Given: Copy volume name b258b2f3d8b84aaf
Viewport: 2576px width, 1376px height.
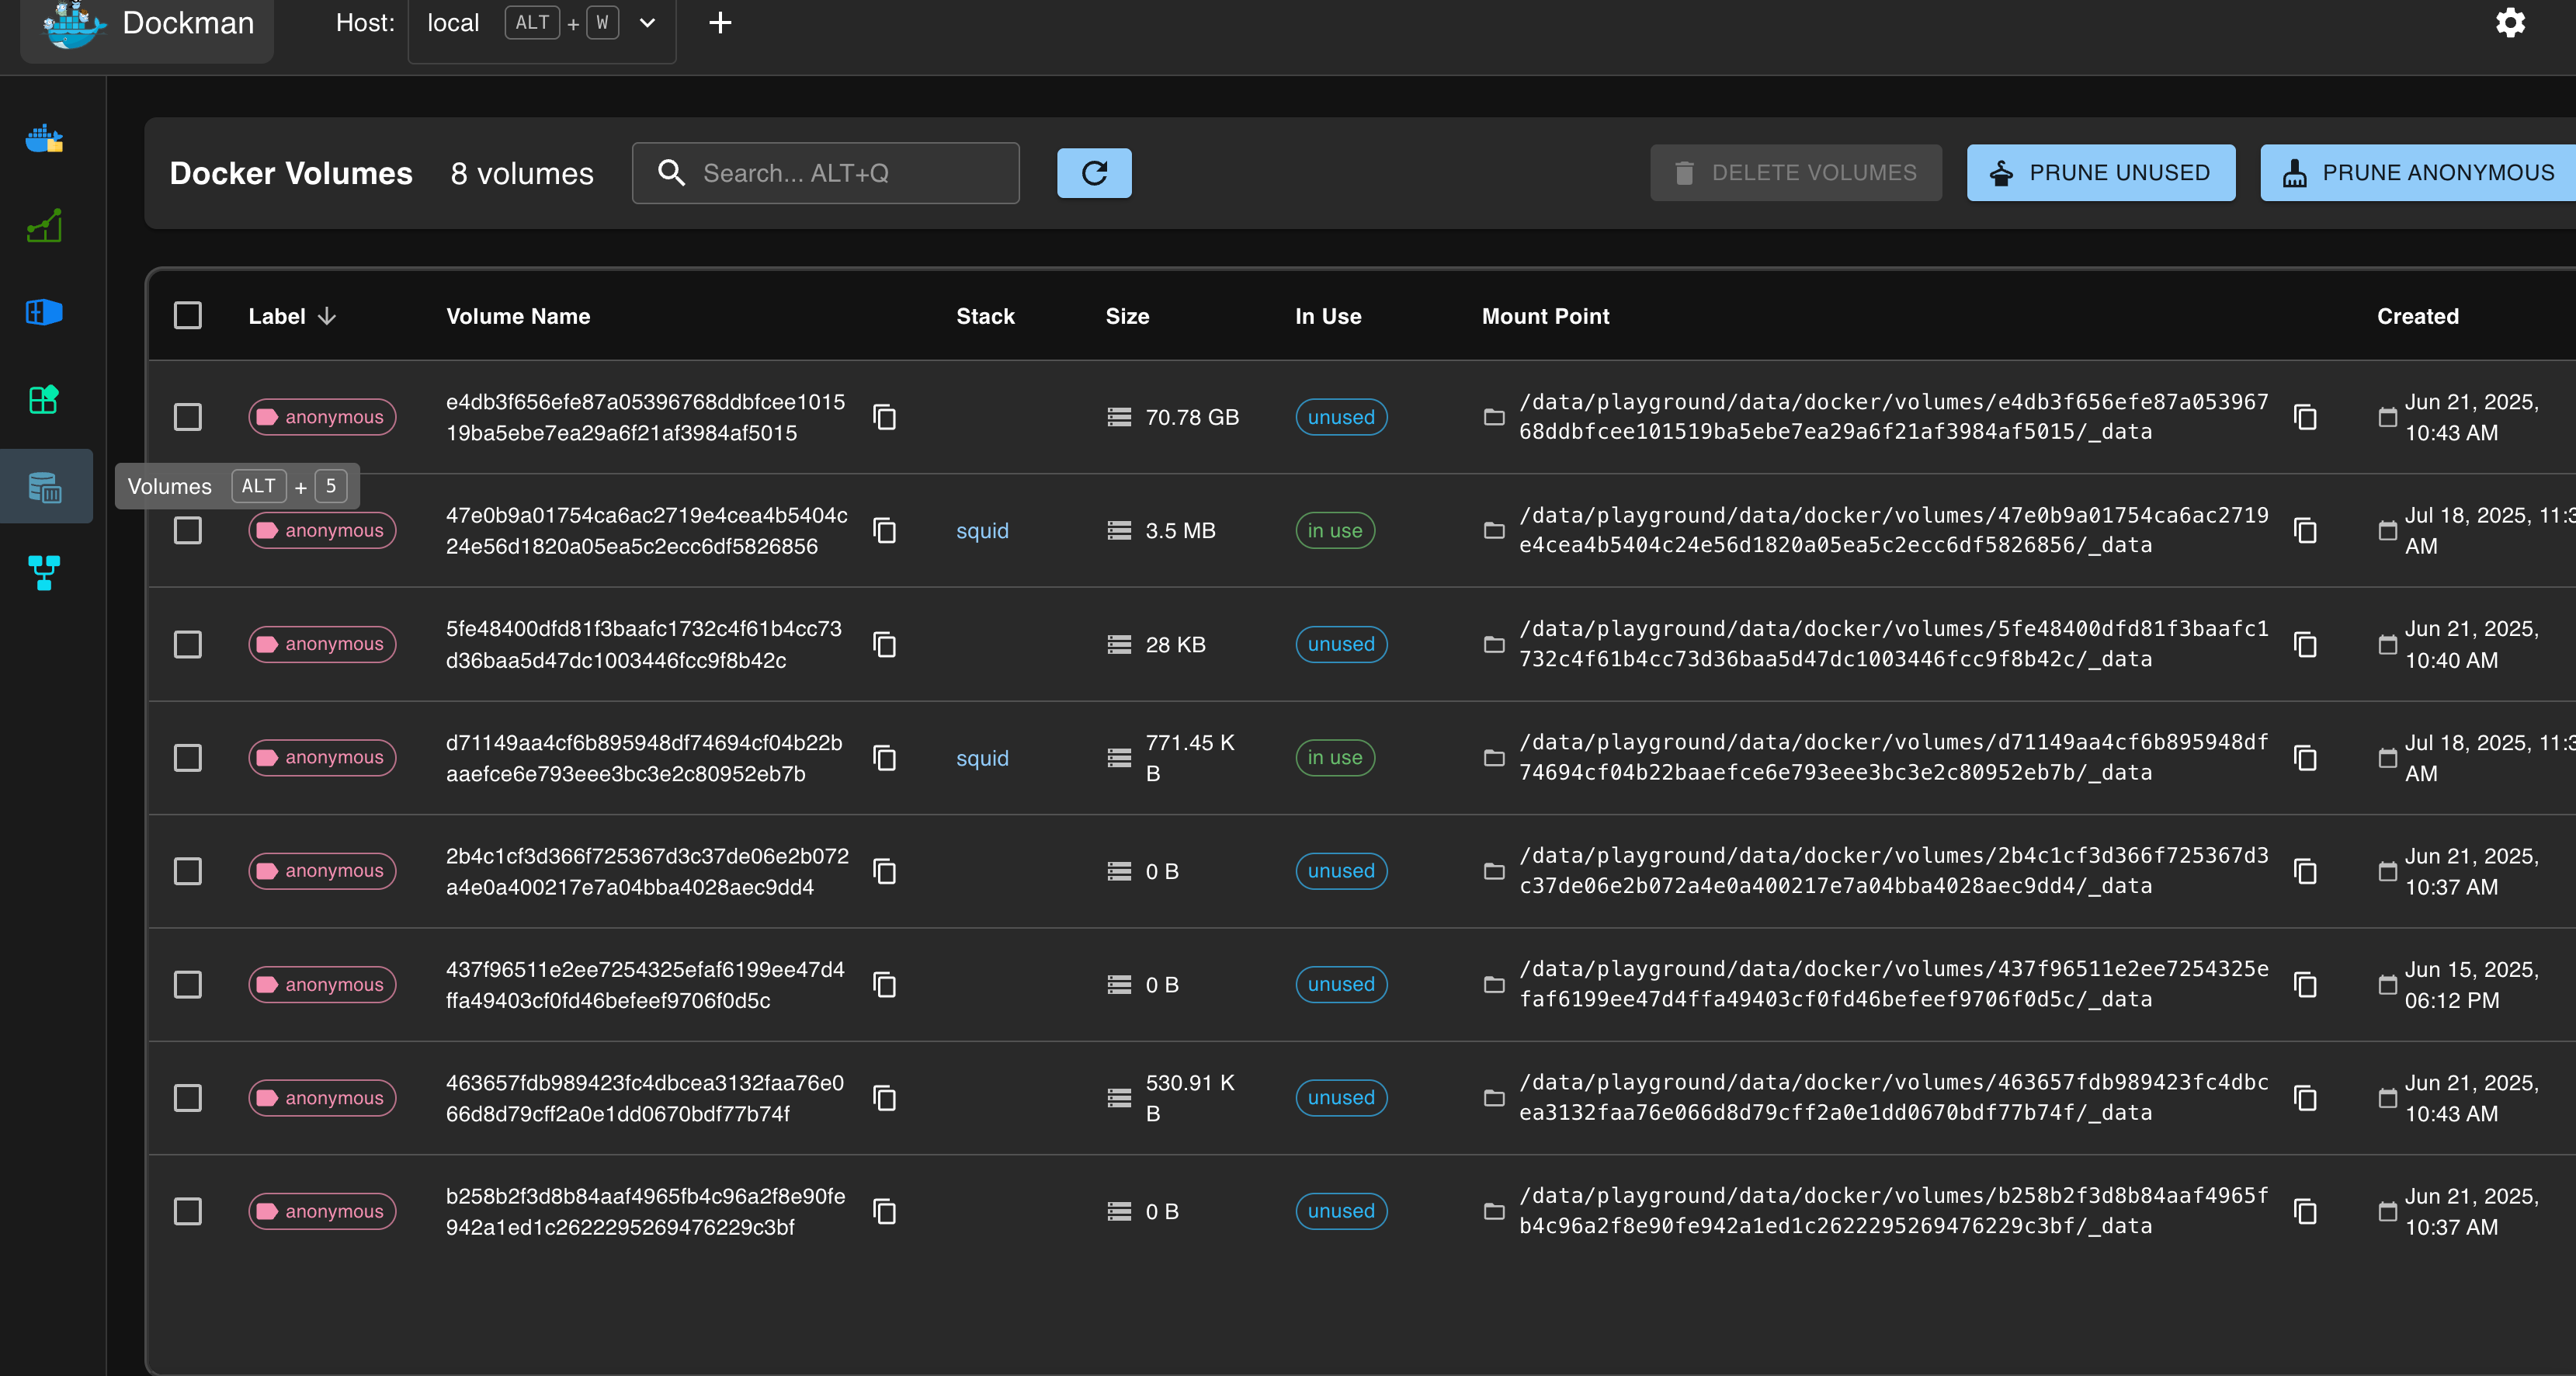Looking at the screenshot, I should coord(885,1211).
